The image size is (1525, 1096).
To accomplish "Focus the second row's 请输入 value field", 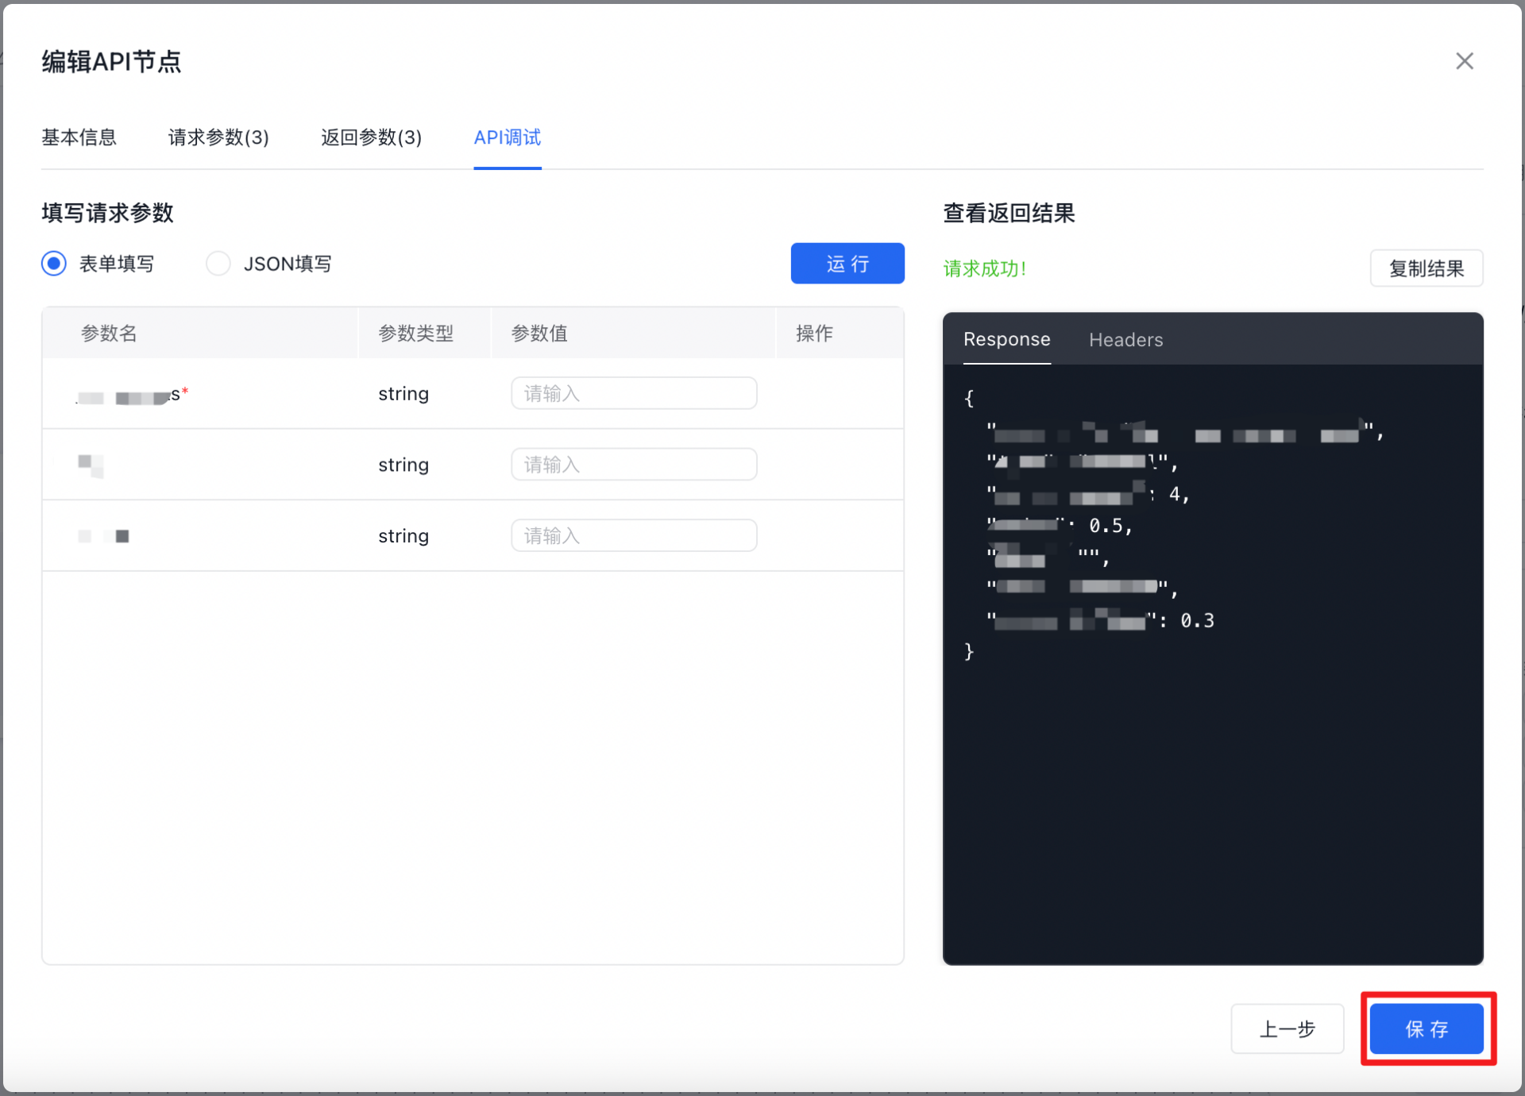I will pyautogui.click(x=634, y=465).
